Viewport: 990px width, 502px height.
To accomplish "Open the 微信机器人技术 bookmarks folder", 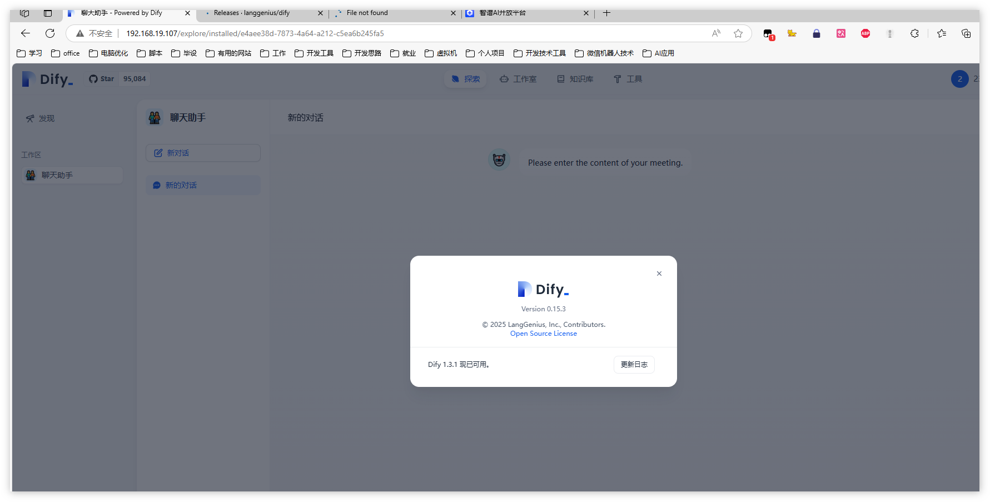I will coord(604,53).
